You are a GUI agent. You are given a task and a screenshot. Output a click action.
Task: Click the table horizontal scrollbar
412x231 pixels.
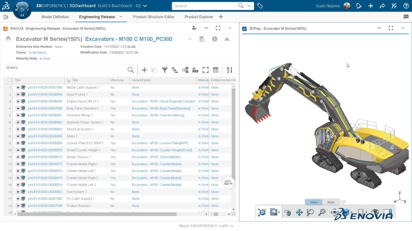coord(97,214)
